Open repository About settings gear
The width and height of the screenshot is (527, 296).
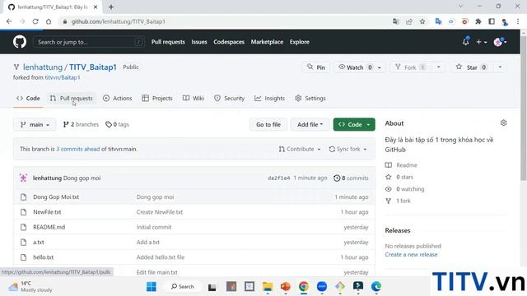click(503, 123)
